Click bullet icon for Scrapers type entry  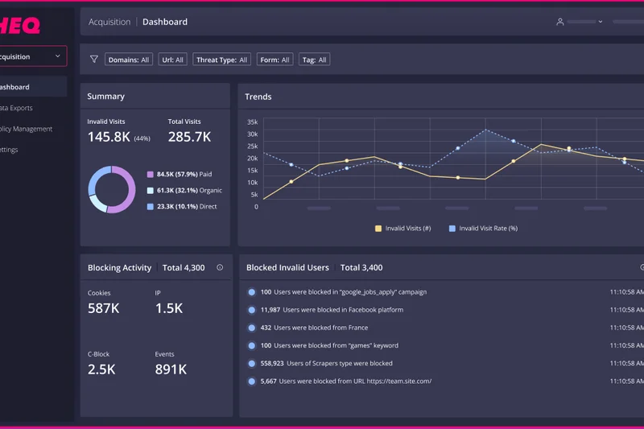(x=252, y=364)
